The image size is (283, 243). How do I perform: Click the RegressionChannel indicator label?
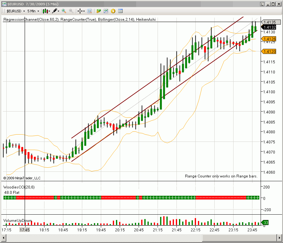31,20
